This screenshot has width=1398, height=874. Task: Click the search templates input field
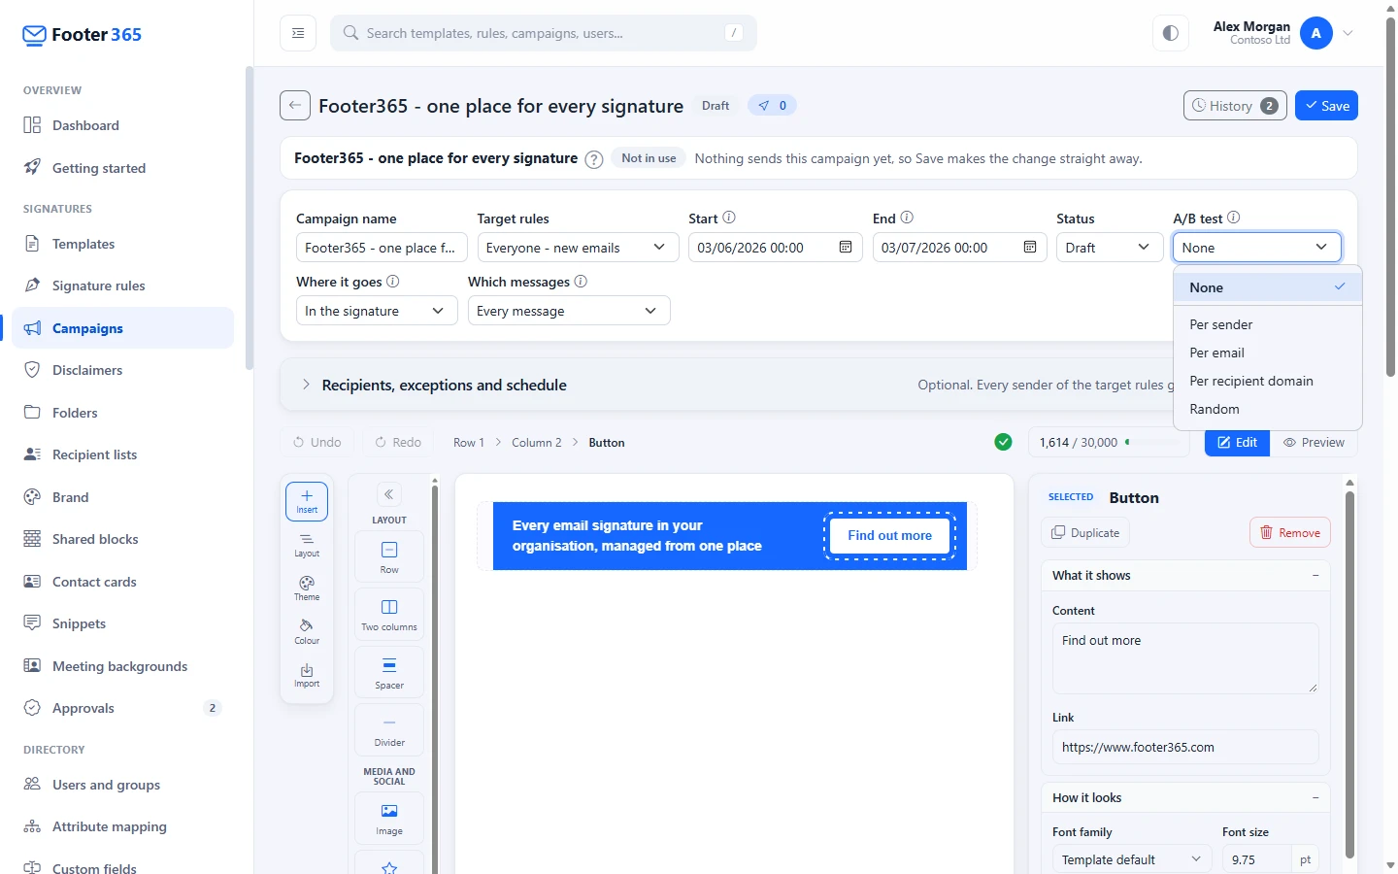click(x=544, y=33)
